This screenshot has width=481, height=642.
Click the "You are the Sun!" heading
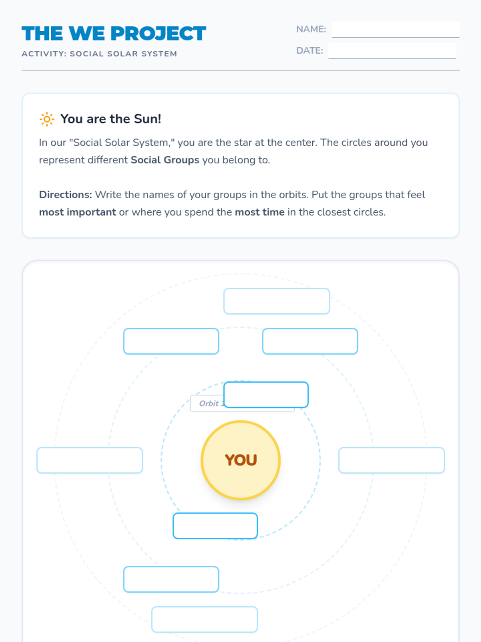[111, 119]
